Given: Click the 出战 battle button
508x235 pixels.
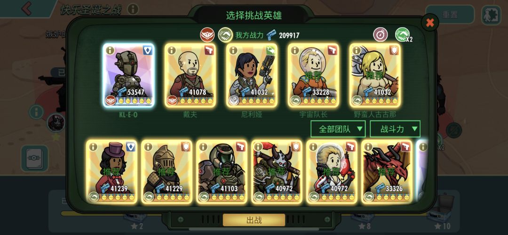Looking at the screenshot, I should point(254,220).
